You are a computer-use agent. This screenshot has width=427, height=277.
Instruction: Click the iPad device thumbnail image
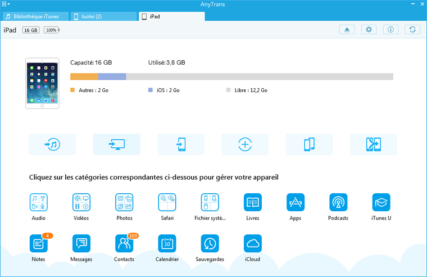click(42, 83)
